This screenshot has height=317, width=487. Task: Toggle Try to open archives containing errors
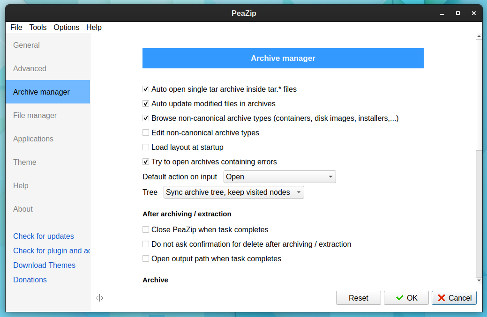pos(146,162)
